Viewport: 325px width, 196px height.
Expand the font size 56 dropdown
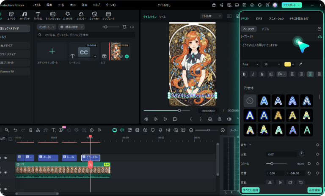click(x=272, y=64)
